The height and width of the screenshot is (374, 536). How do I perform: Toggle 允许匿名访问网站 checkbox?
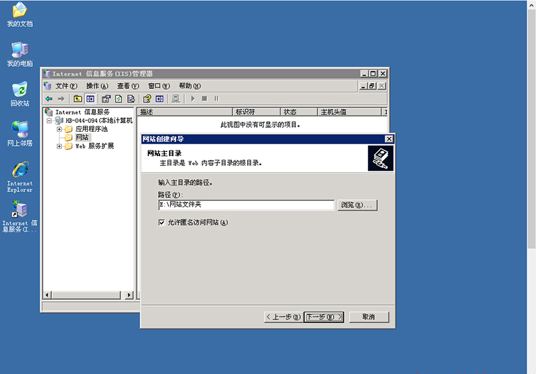161,223
